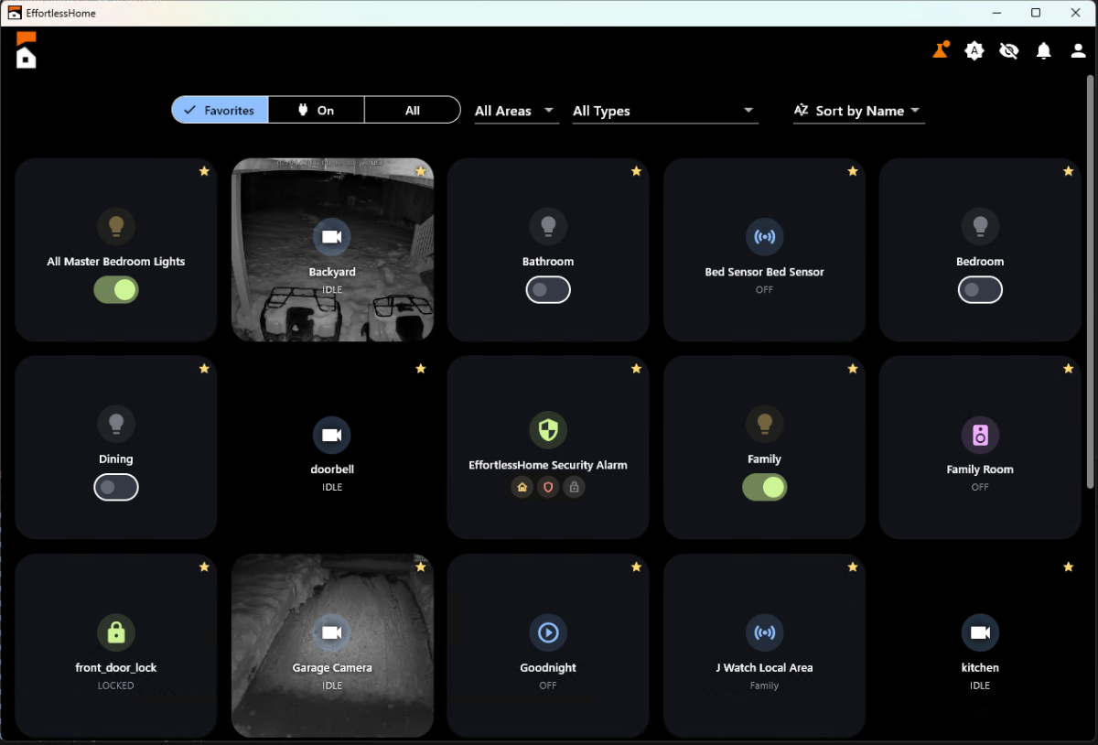The height and width of the screenshot is (745, 1098).
Task: Open the user profile icon
Action: (x=1078, y=51)
